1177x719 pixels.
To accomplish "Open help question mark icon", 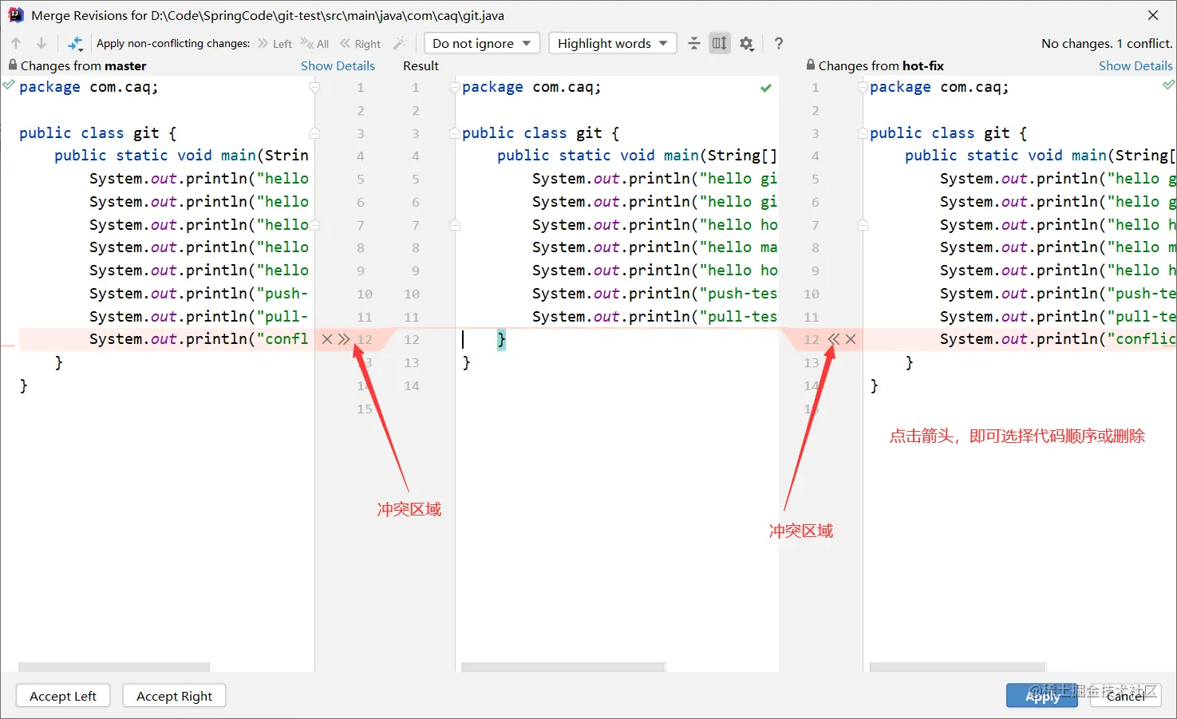I will pyautogui.click(x=779, y=43).
